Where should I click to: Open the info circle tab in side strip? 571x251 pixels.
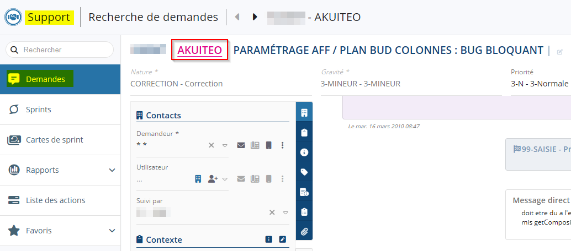pos(304,152)
